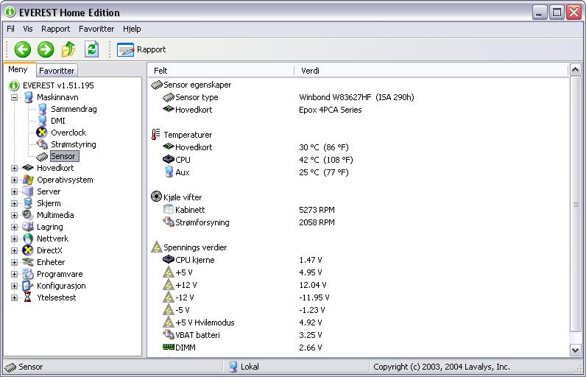Expand the Lagring node

tap(14, 228)
